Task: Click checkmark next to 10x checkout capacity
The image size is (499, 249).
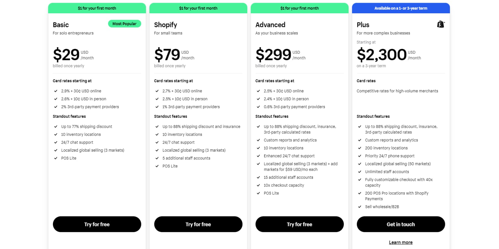Action: coord(258,185)
